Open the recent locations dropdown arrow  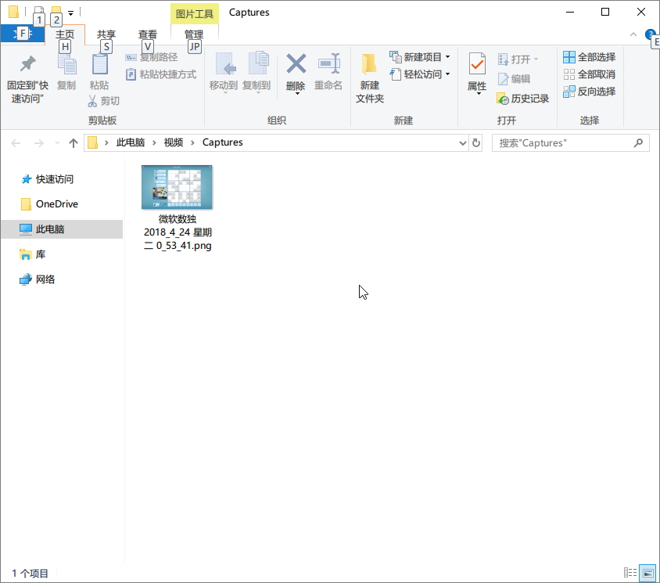[57, 143]
